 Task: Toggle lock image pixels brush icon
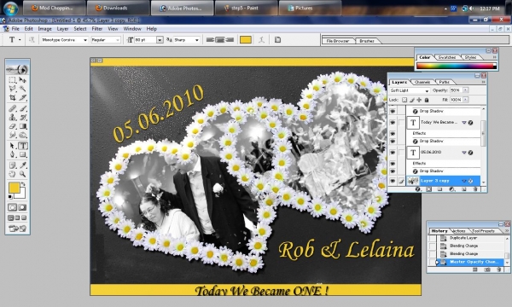coord(412,100)
